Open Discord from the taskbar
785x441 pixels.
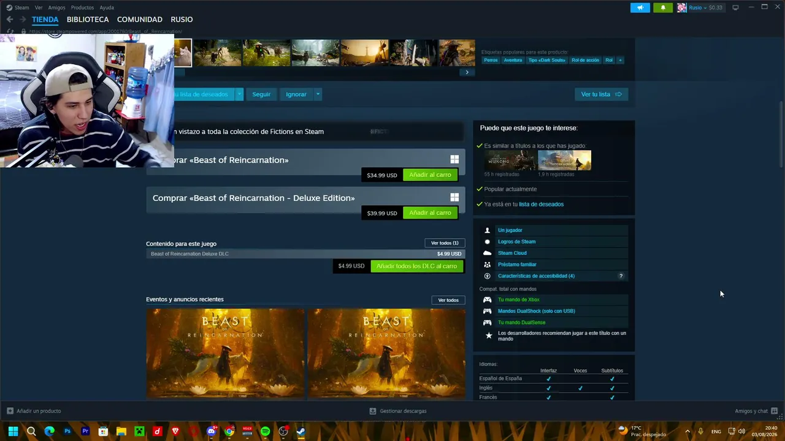pos(212,431)
